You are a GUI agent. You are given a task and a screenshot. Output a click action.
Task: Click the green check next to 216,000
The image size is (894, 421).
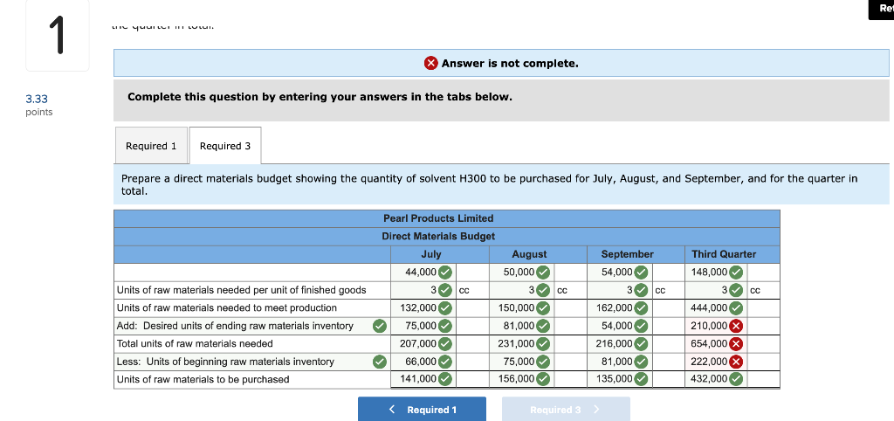pyautogui.click(x=642, y=344)
